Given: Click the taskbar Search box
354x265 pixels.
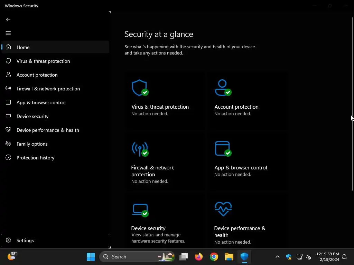Looking at the screenshot, I should (137, 257).
